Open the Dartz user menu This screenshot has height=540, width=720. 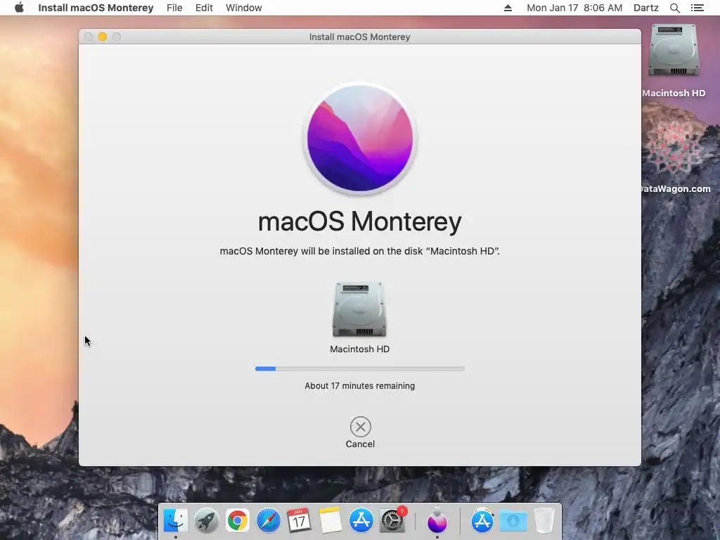646,8
